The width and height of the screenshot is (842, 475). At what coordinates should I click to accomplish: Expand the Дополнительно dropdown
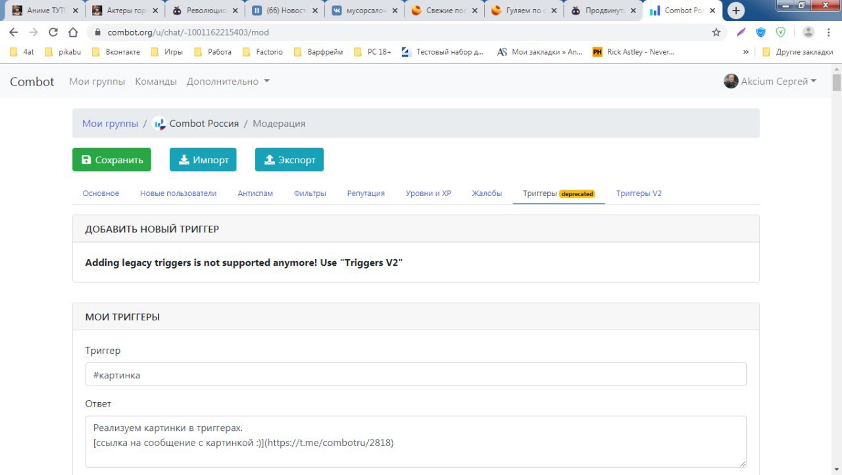(228, 82)
